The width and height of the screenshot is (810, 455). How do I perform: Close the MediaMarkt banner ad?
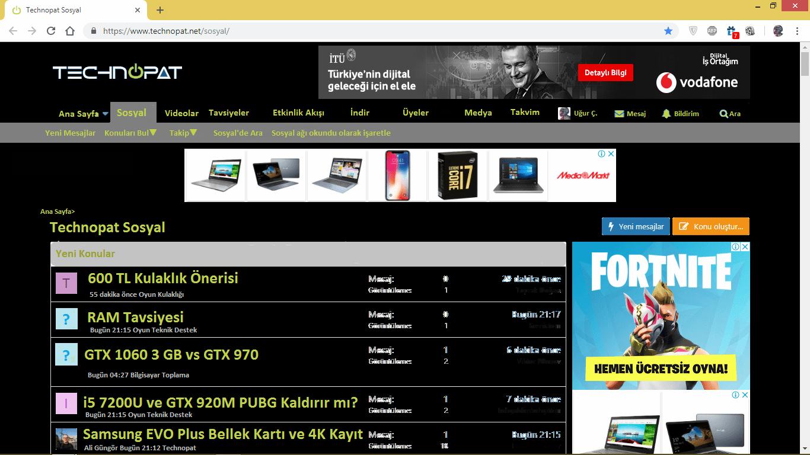click(611, 154)
